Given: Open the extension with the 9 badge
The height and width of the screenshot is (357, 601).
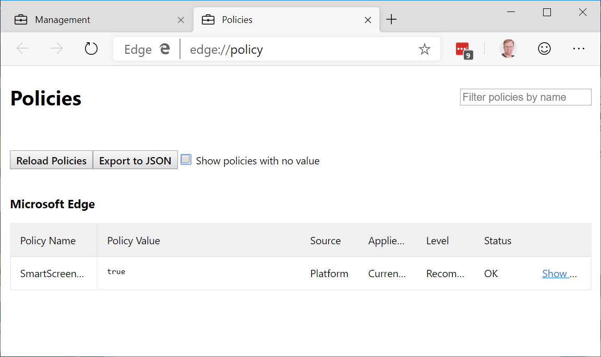Looking at the screenshot, I should [x=463, y=49].
